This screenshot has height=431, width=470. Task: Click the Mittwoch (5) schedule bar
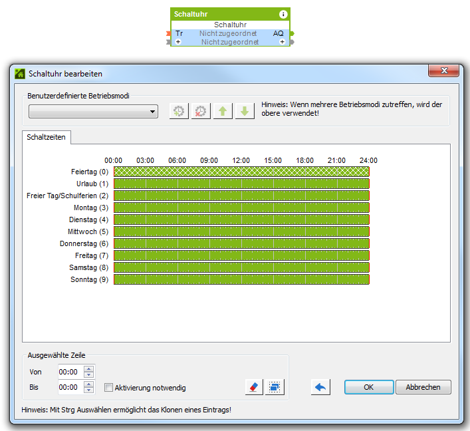click(241, 231)
